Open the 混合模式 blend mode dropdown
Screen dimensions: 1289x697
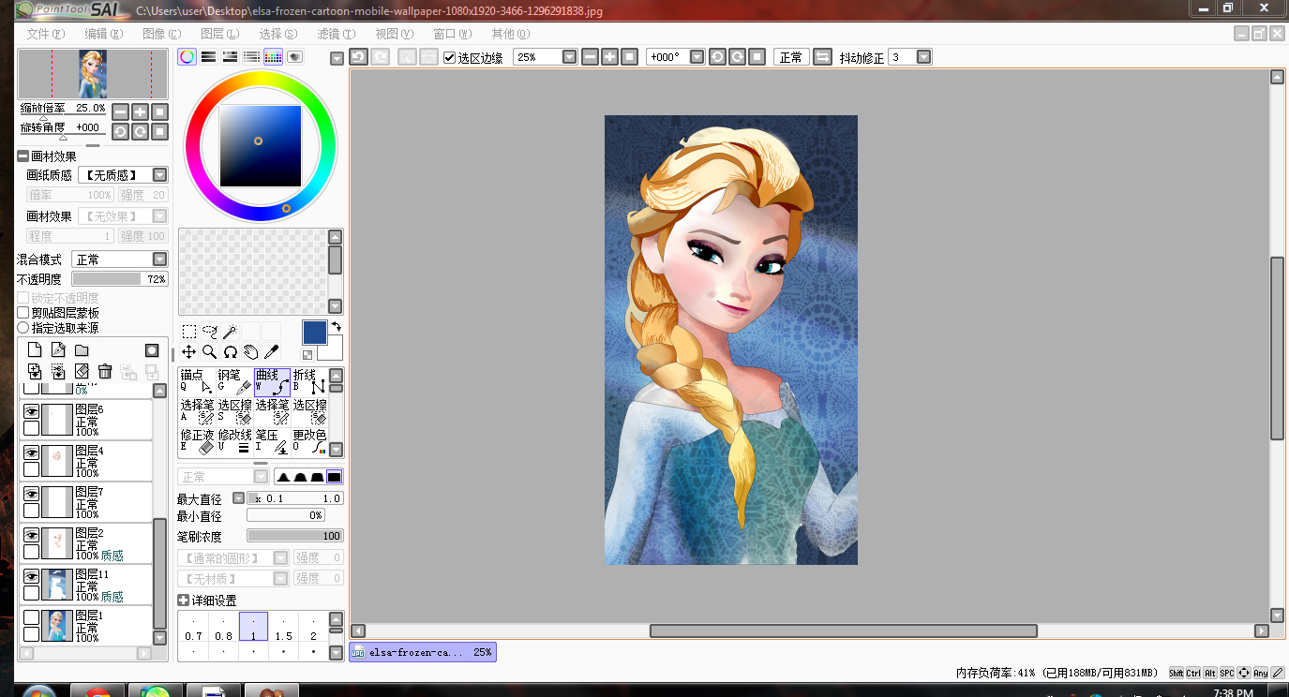[120, 260]
